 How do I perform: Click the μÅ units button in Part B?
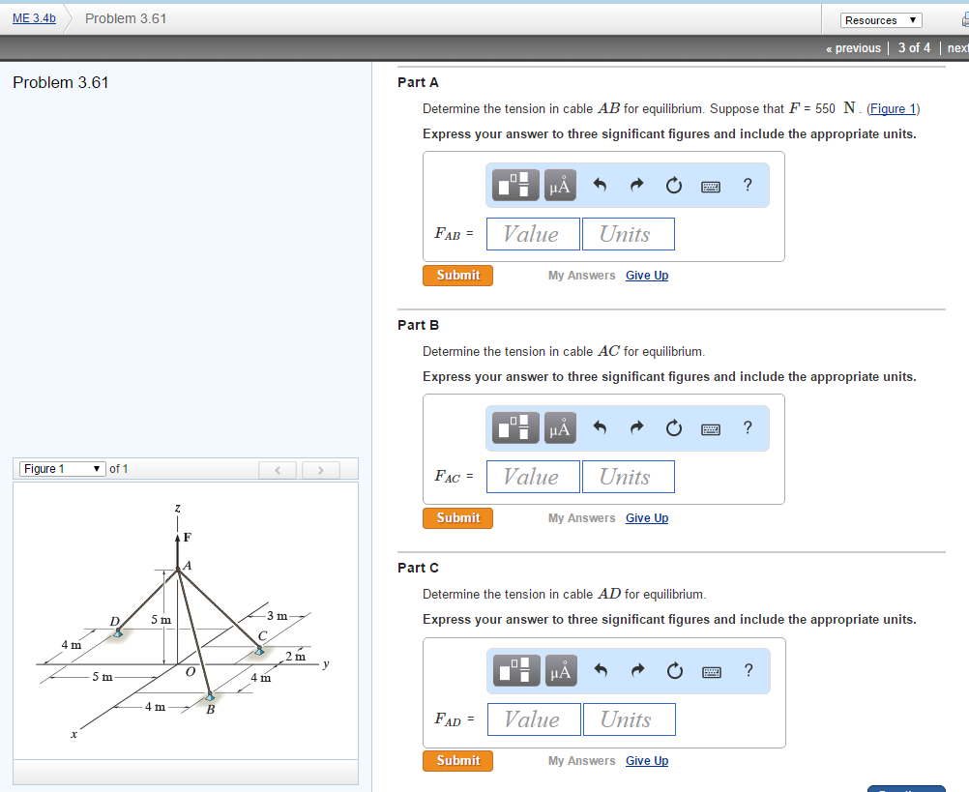559,427
